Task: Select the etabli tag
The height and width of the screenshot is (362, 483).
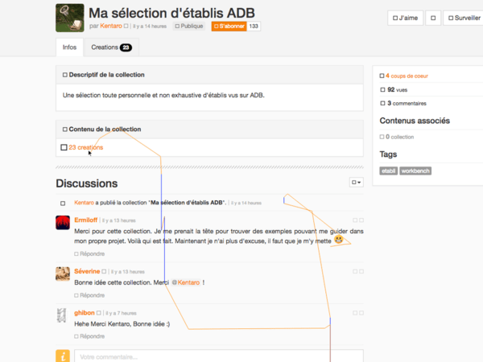Action: point(389,171)
